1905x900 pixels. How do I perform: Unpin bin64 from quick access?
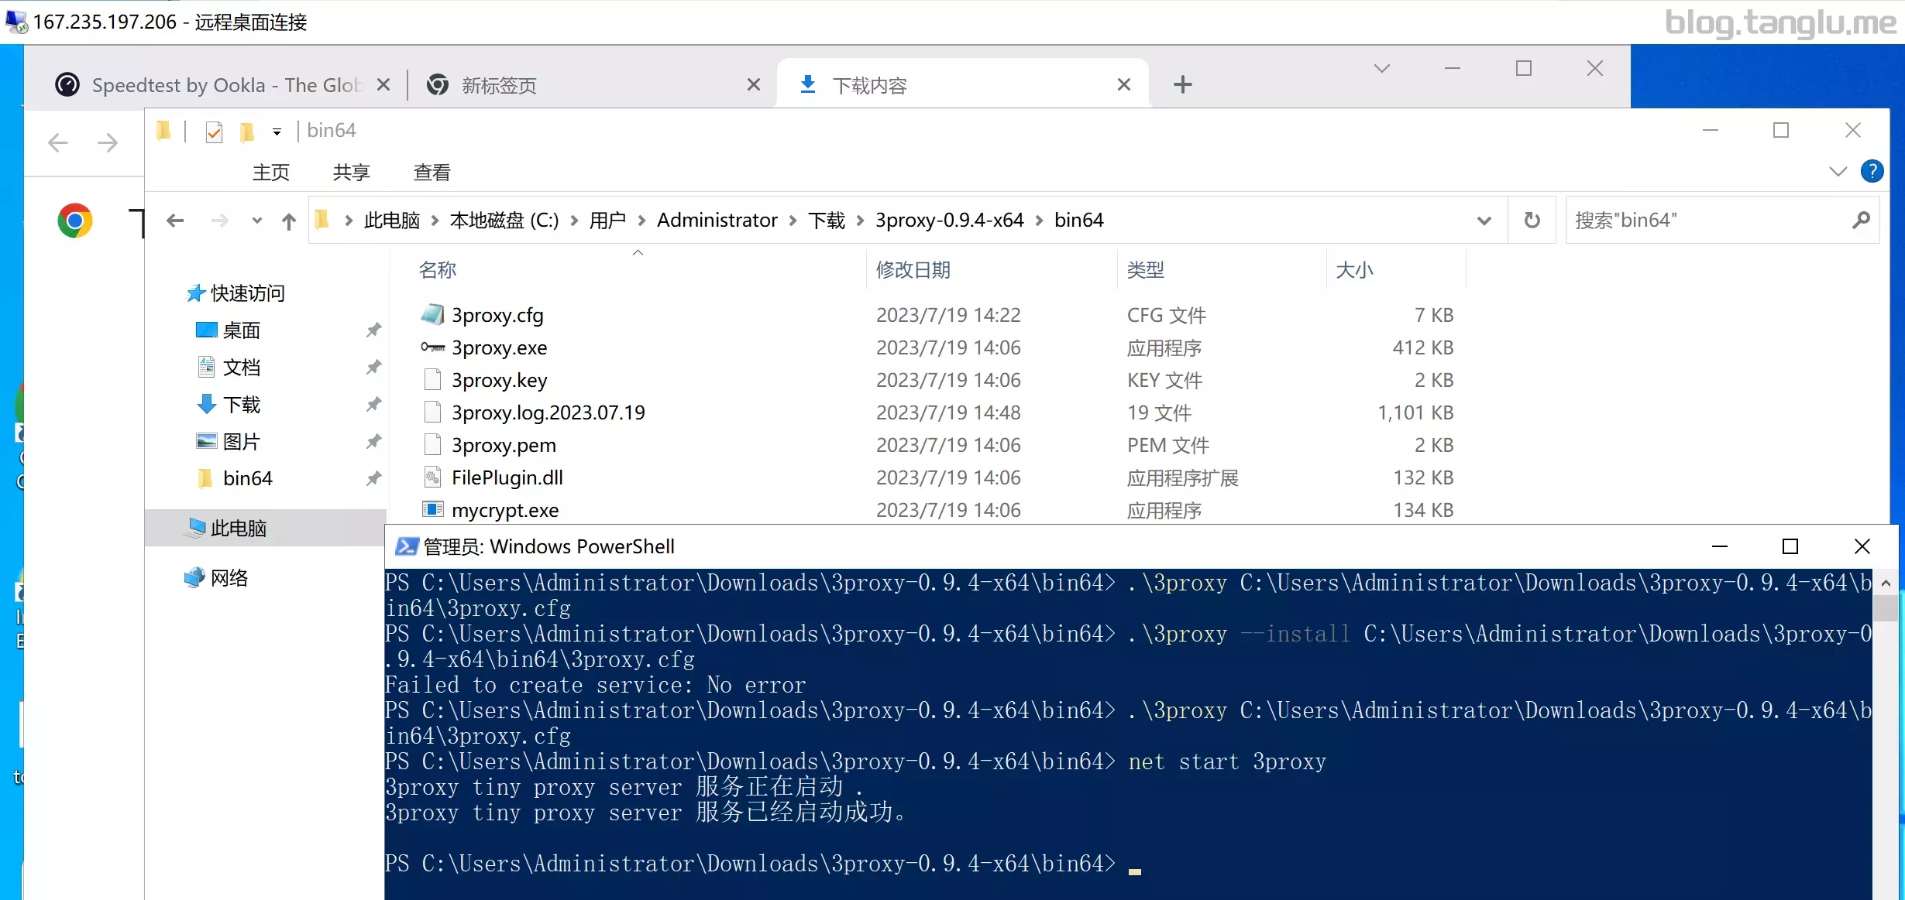click(373, 478)
